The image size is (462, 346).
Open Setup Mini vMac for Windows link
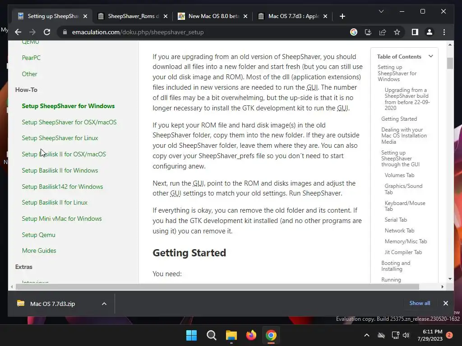[x=62, y=219]
